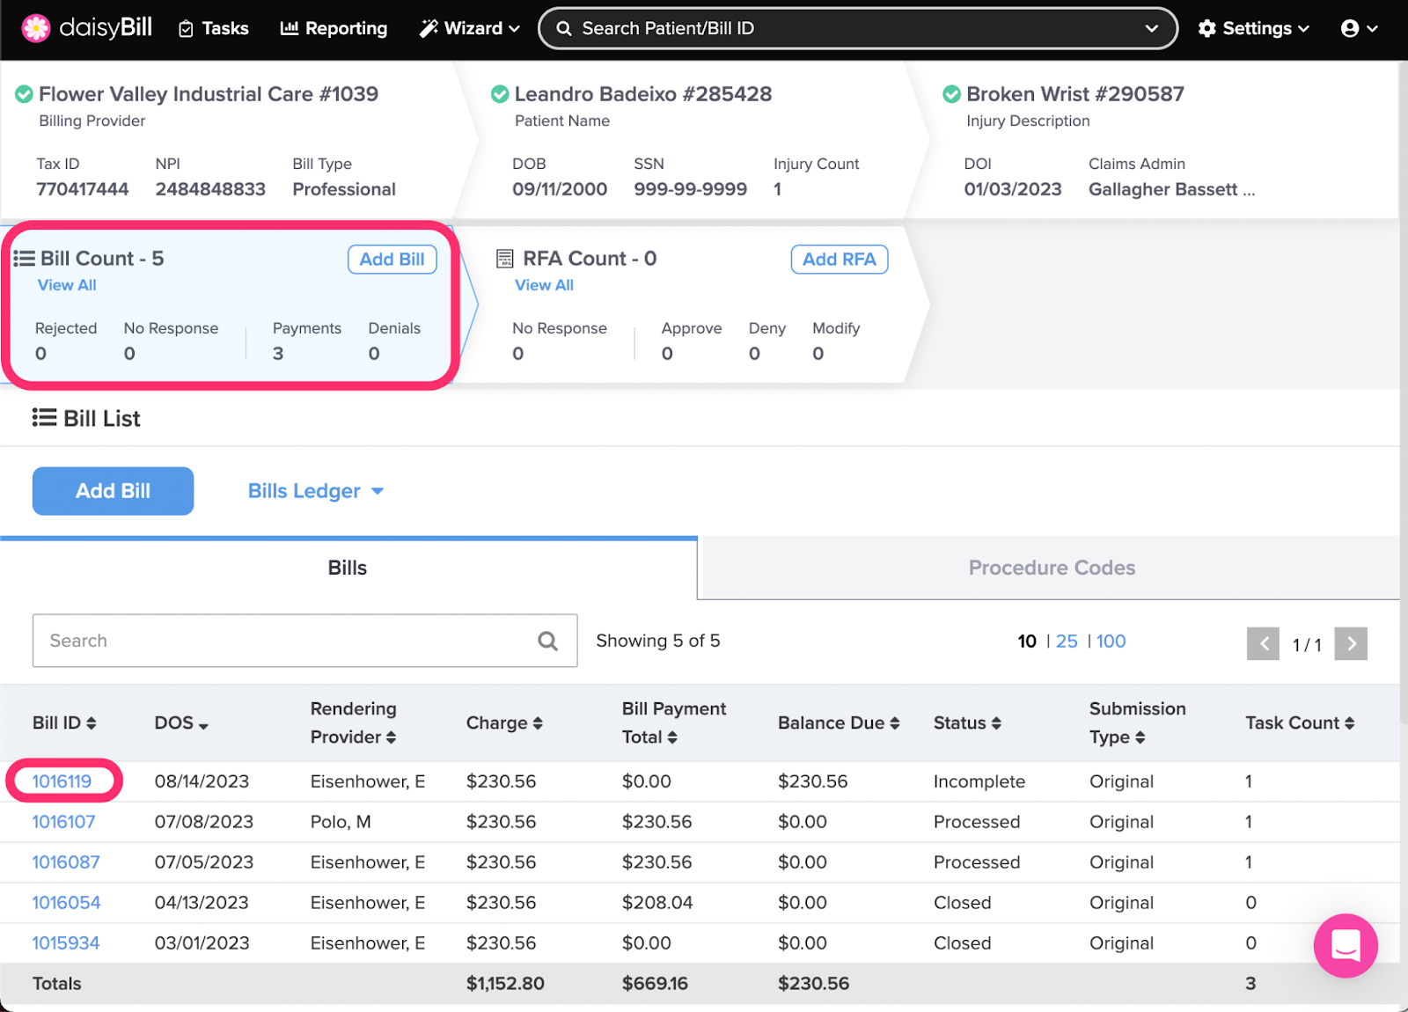This screenshot has width=1408, height=1012.
Task: Sort by Task Count column arrows
Action: tap(1349, 723)
